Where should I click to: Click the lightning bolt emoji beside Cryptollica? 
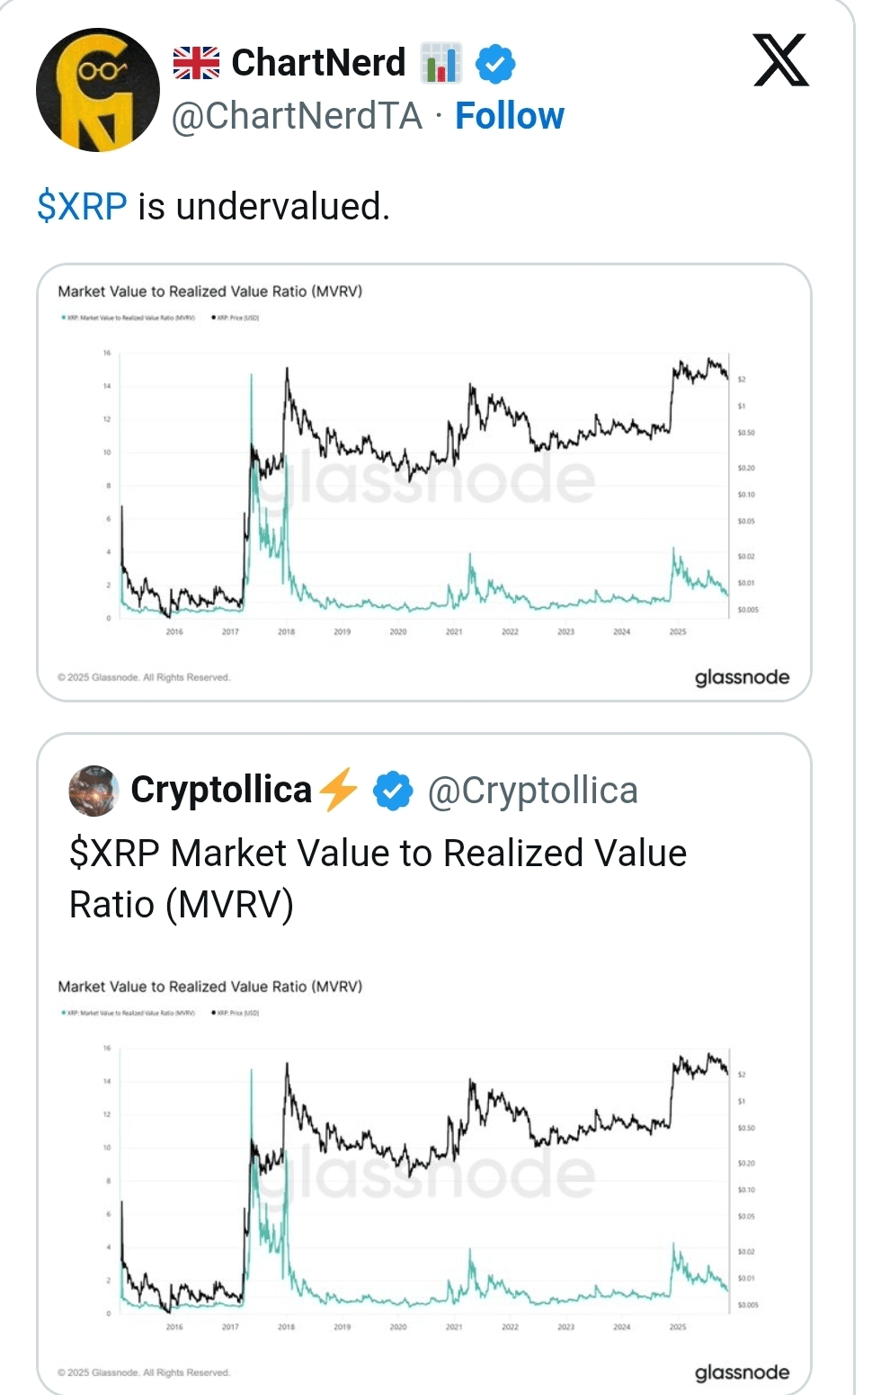click(x=339, y=790)
